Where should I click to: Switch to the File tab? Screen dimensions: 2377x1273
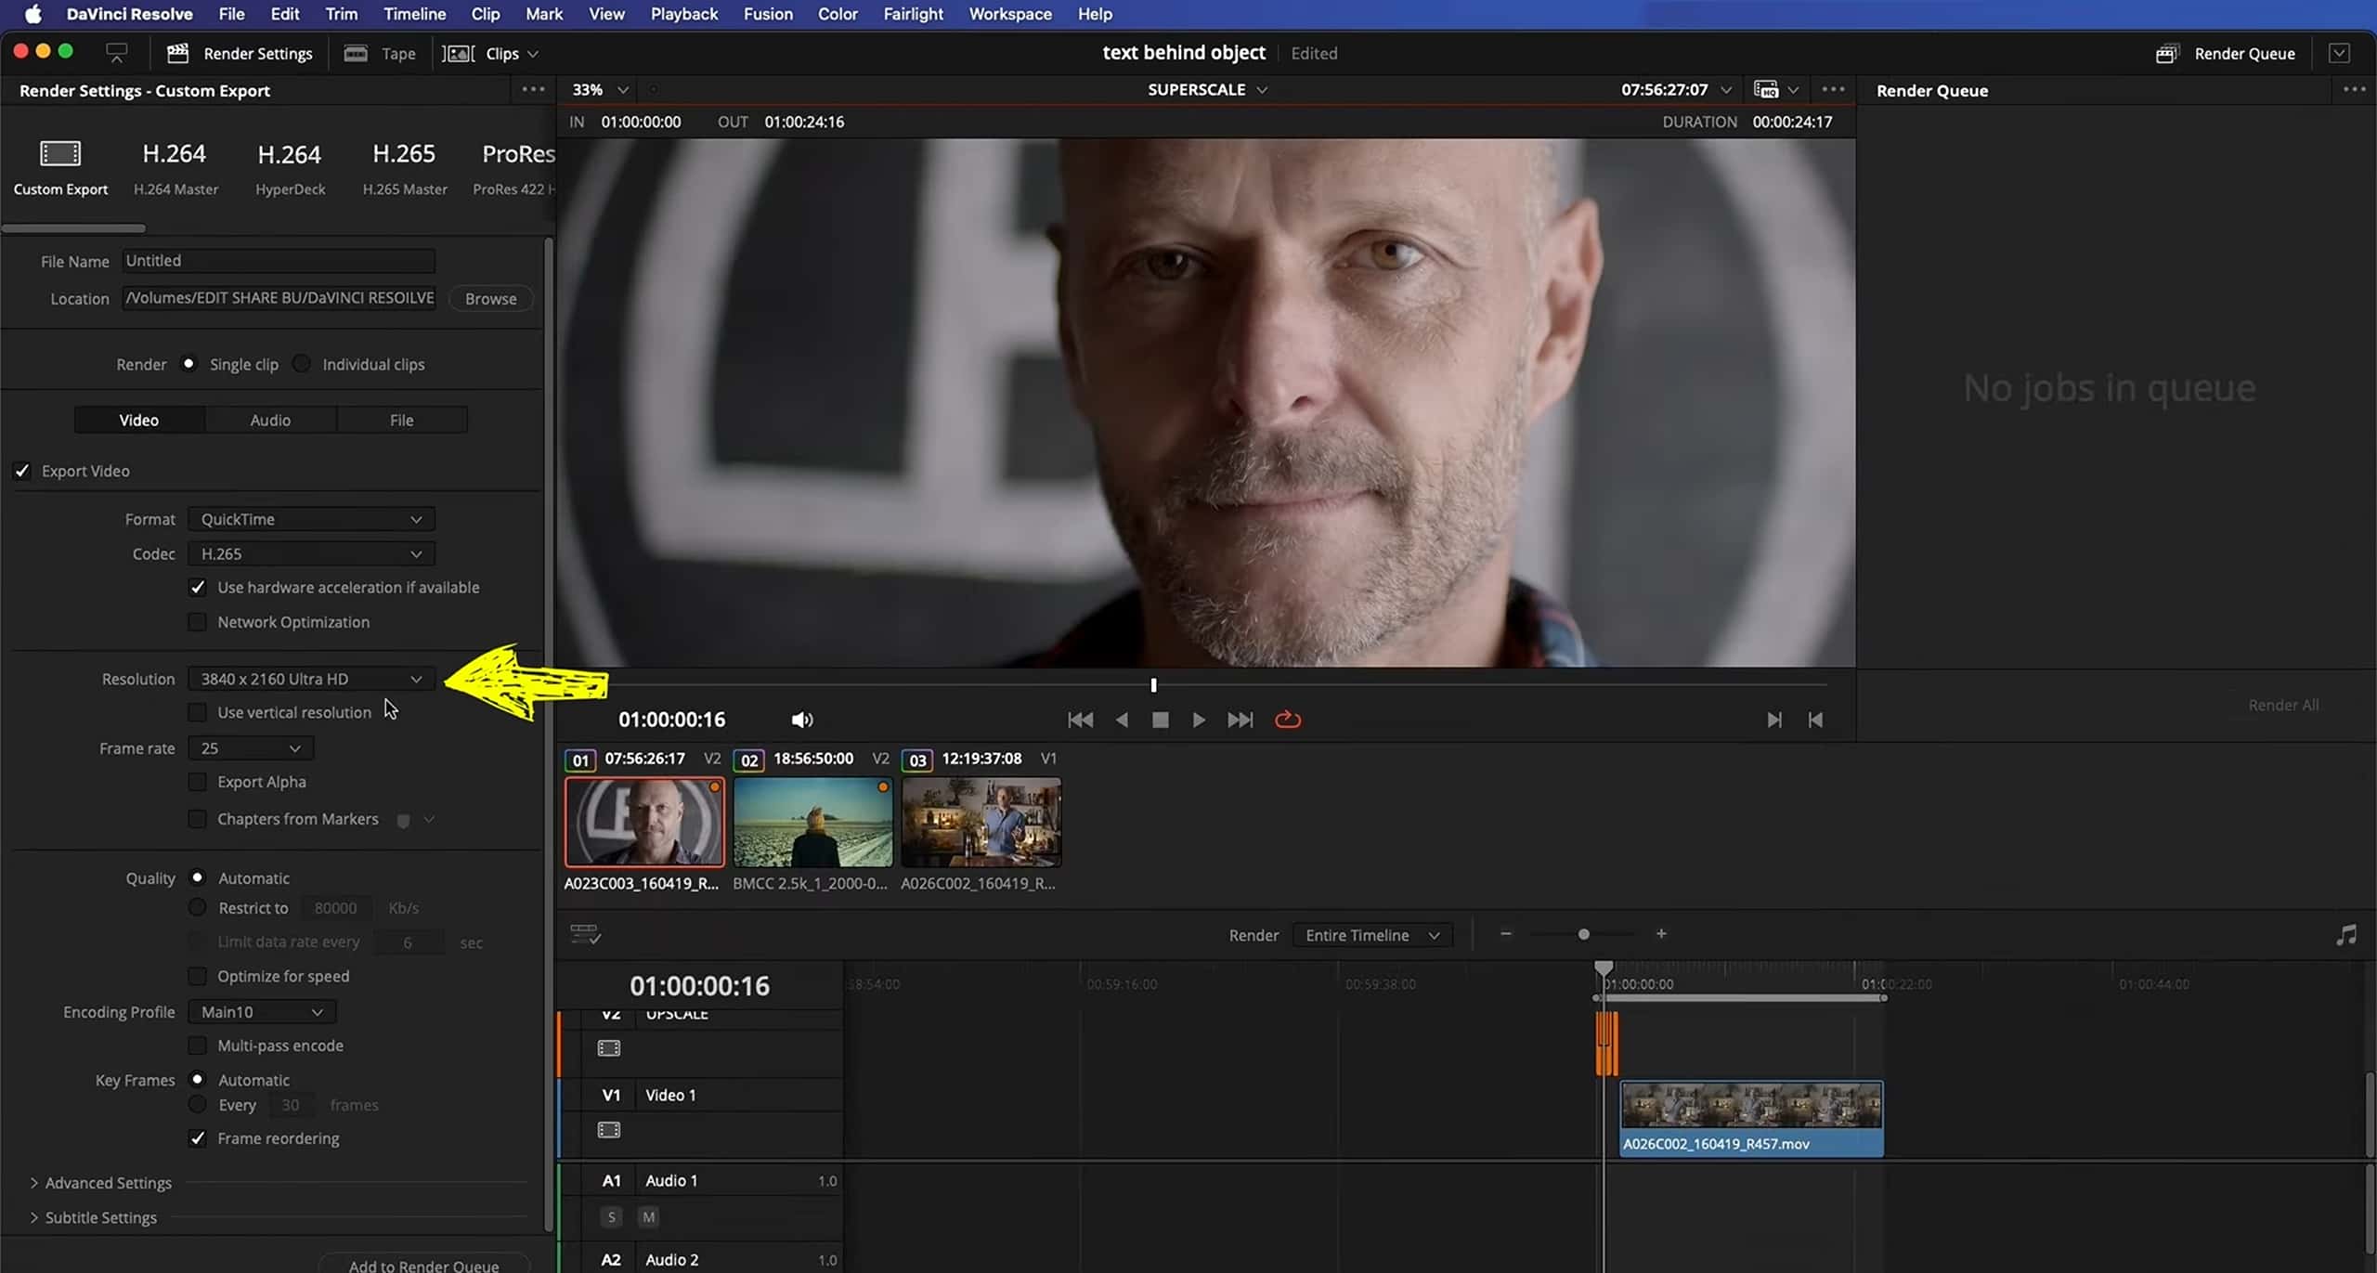(401, 420)
